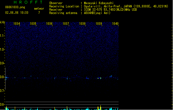Viewport: 173px width, 110px height.
Task: Select the file name 06061033.png
Action: 15,7
